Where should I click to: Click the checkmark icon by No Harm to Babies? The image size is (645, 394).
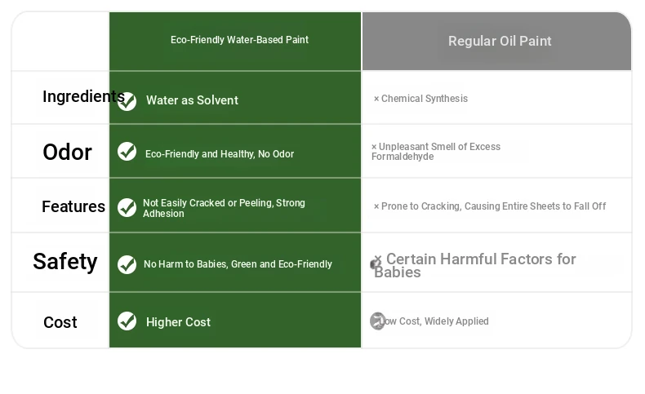click(x=127, y=264)
